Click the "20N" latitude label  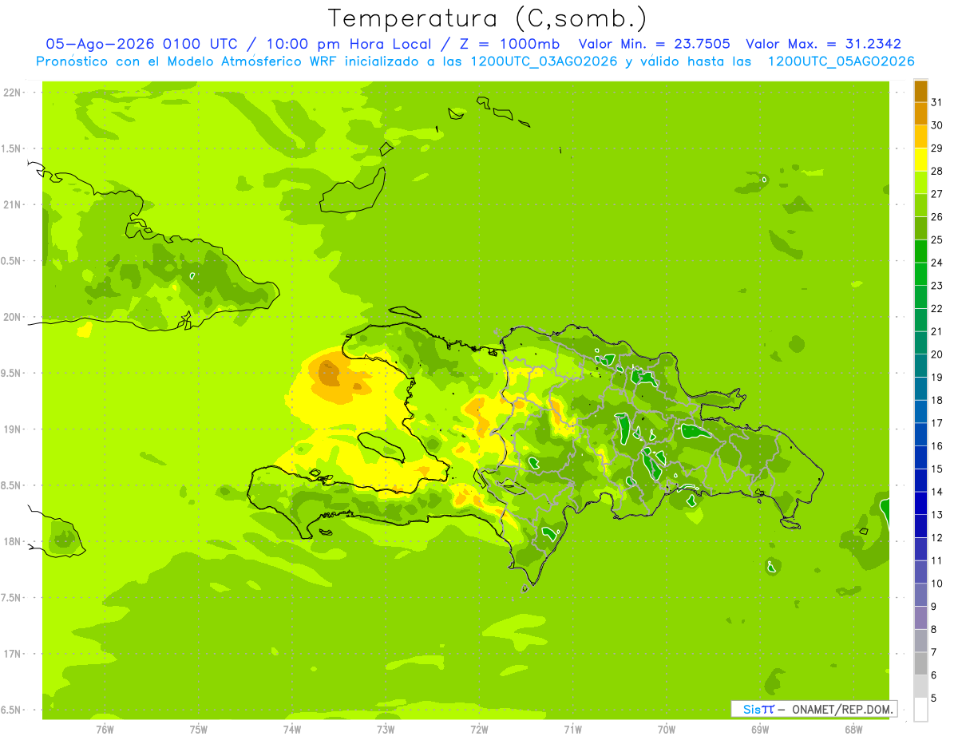[13, 317]
